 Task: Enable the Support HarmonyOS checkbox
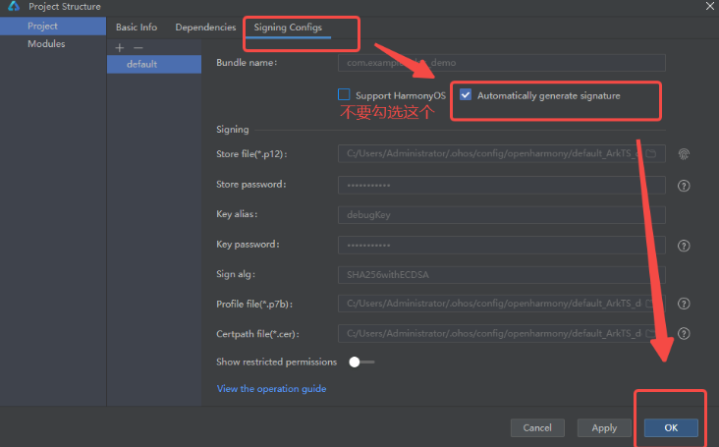[344, 95]
